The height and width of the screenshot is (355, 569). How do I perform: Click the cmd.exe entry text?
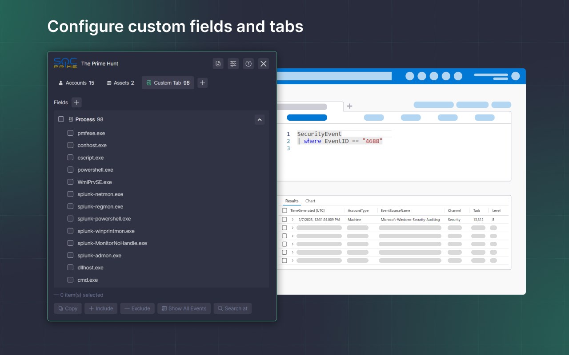pyautogui.click(x=88, y=280)
